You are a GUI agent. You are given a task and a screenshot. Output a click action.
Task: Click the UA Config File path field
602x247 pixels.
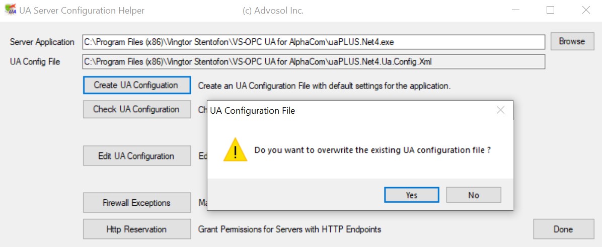point(313,62)
